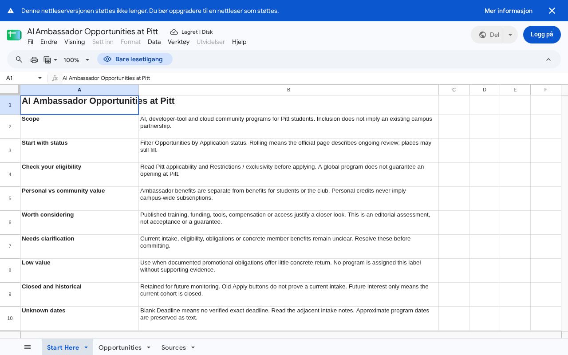Click the Bare lesetilgang button
Screen dimensions: 568x355
click(x=135, y=59)
